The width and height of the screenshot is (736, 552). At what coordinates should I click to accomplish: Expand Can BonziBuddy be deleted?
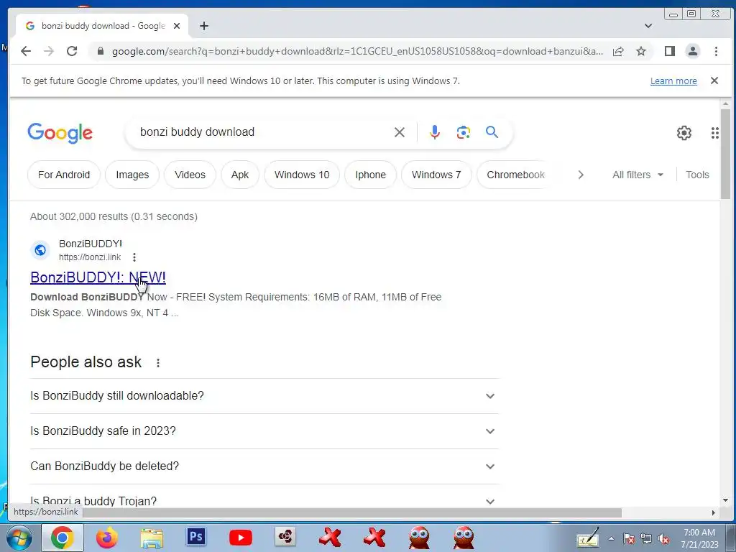point(264,466)
